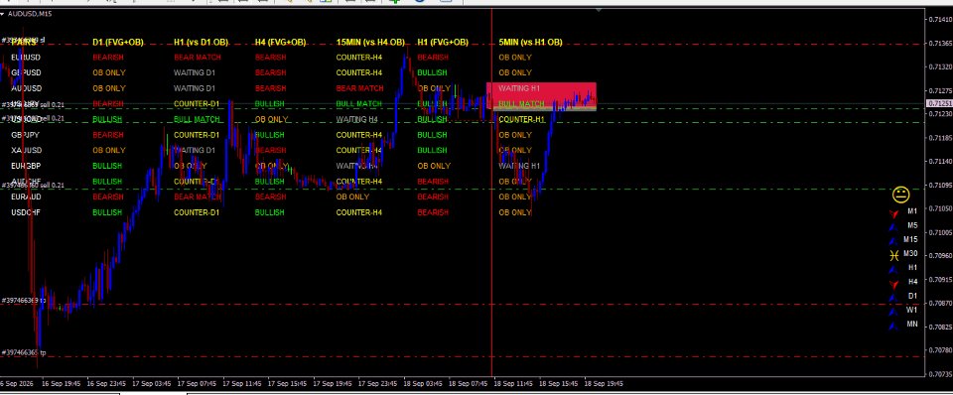953x395 pixels.
Task: Click COUNTER-H1 in the 5MIN column
Action: coord(521,120)
